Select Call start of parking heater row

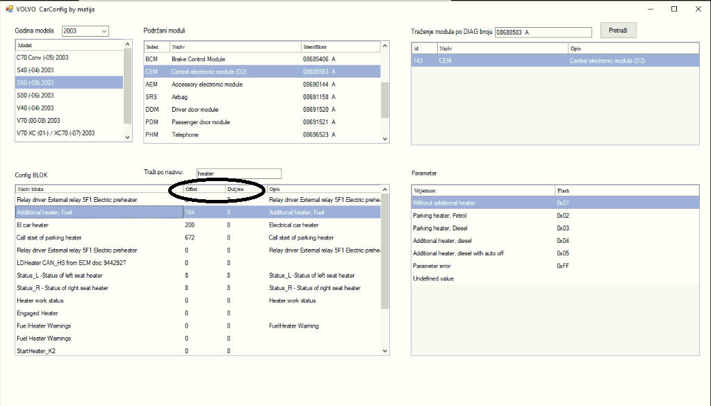click(49, 237)
